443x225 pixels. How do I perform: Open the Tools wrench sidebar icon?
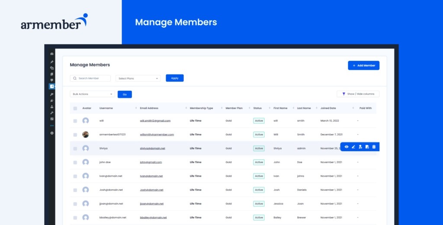coord(52,113)
